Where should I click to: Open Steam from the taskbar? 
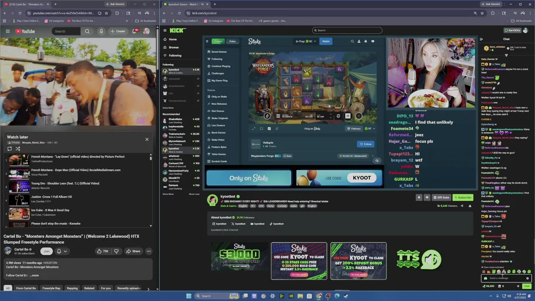pyautogui.click(x=346, y=296)
